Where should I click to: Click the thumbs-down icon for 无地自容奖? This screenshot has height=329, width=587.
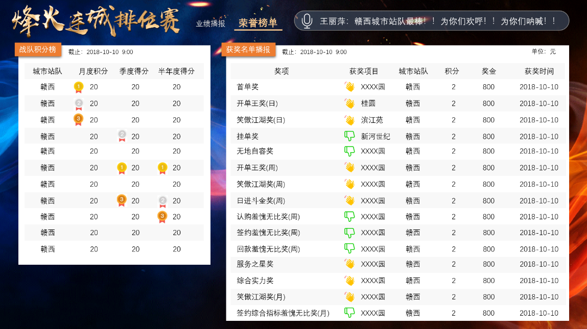[349, 151]
